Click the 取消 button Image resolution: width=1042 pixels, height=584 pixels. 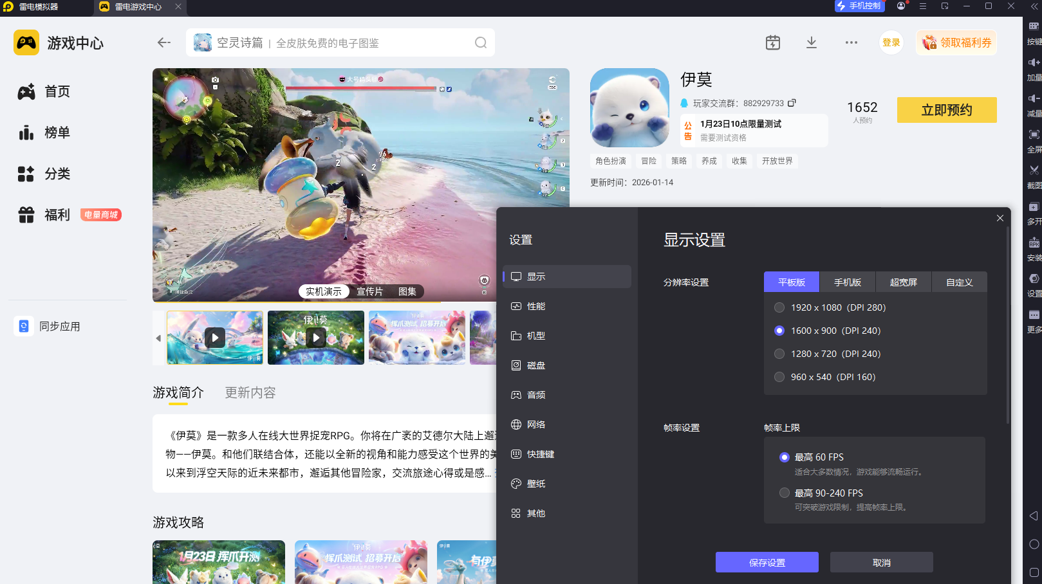click(882, 562)
